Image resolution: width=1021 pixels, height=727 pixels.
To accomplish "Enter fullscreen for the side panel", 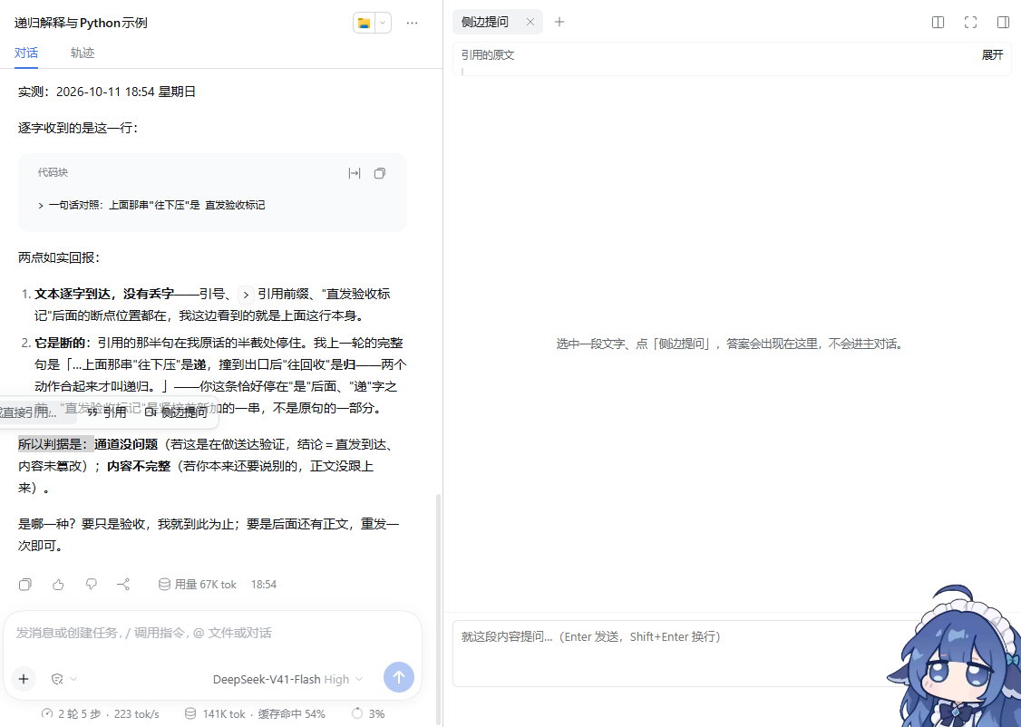I will pos(970,22).
